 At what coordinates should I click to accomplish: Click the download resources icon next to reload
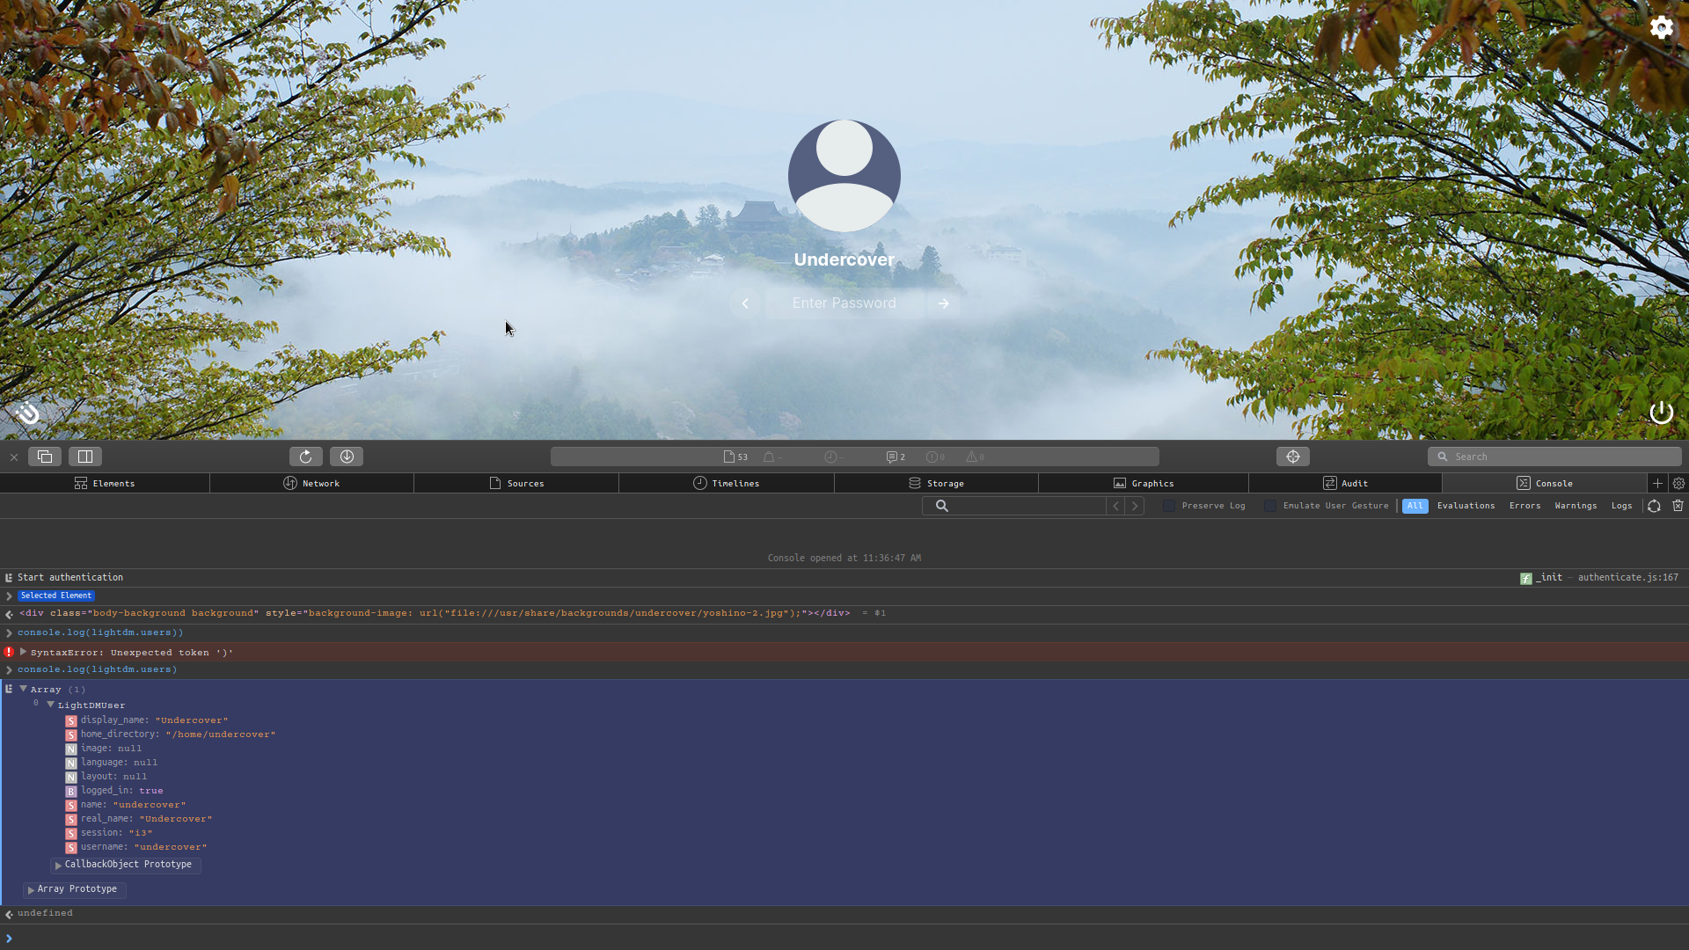(346, 456)
